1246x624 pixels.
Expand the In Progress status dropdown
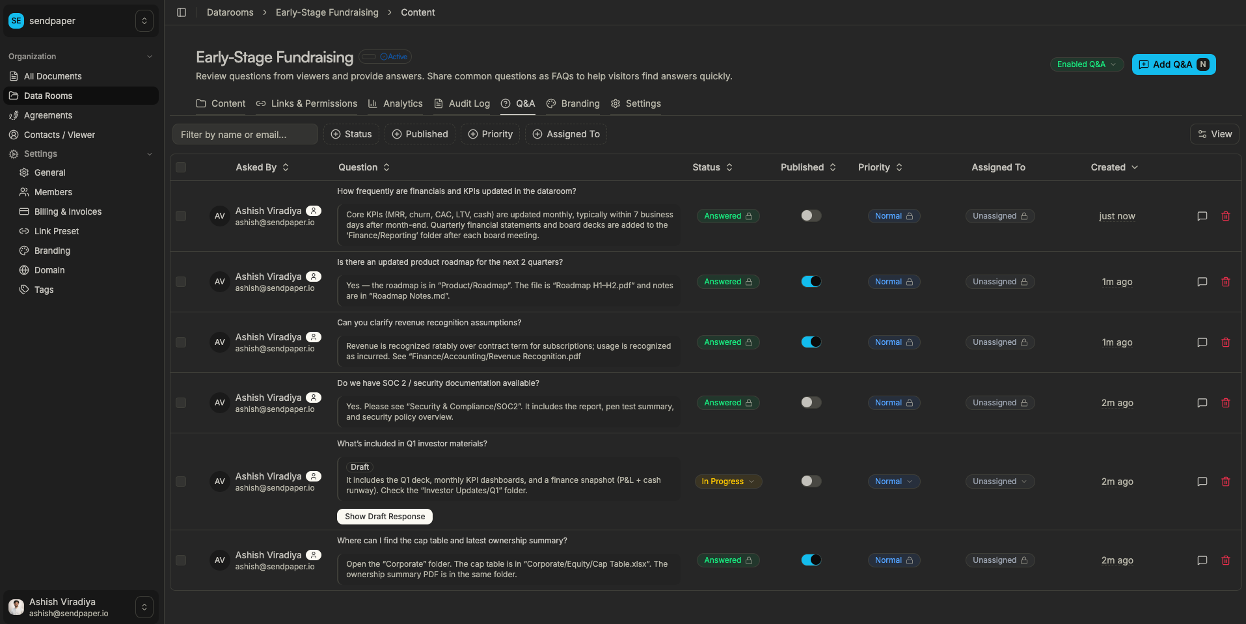(727, 482)
